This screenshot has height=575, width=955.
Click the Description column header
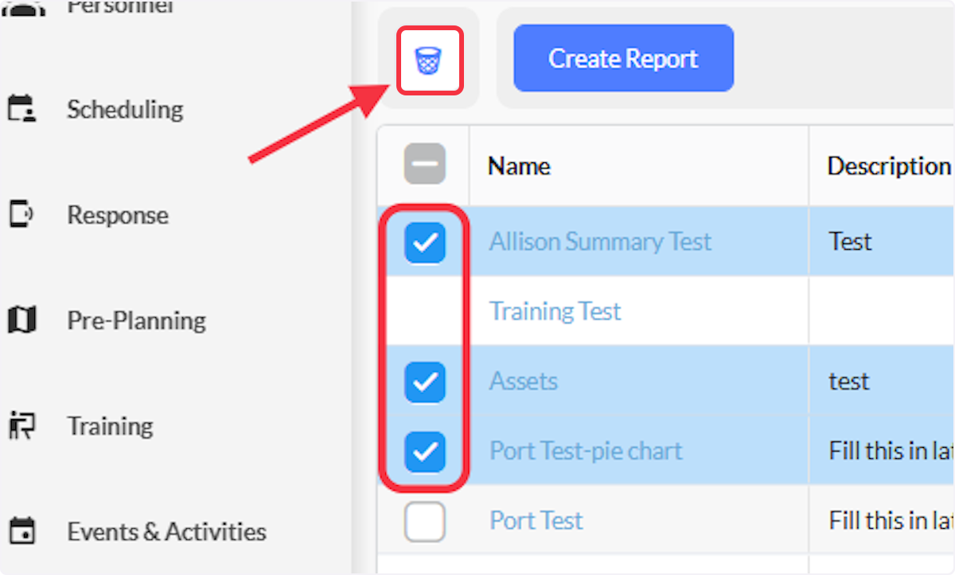pyautogui.click(x=889, y=165)
